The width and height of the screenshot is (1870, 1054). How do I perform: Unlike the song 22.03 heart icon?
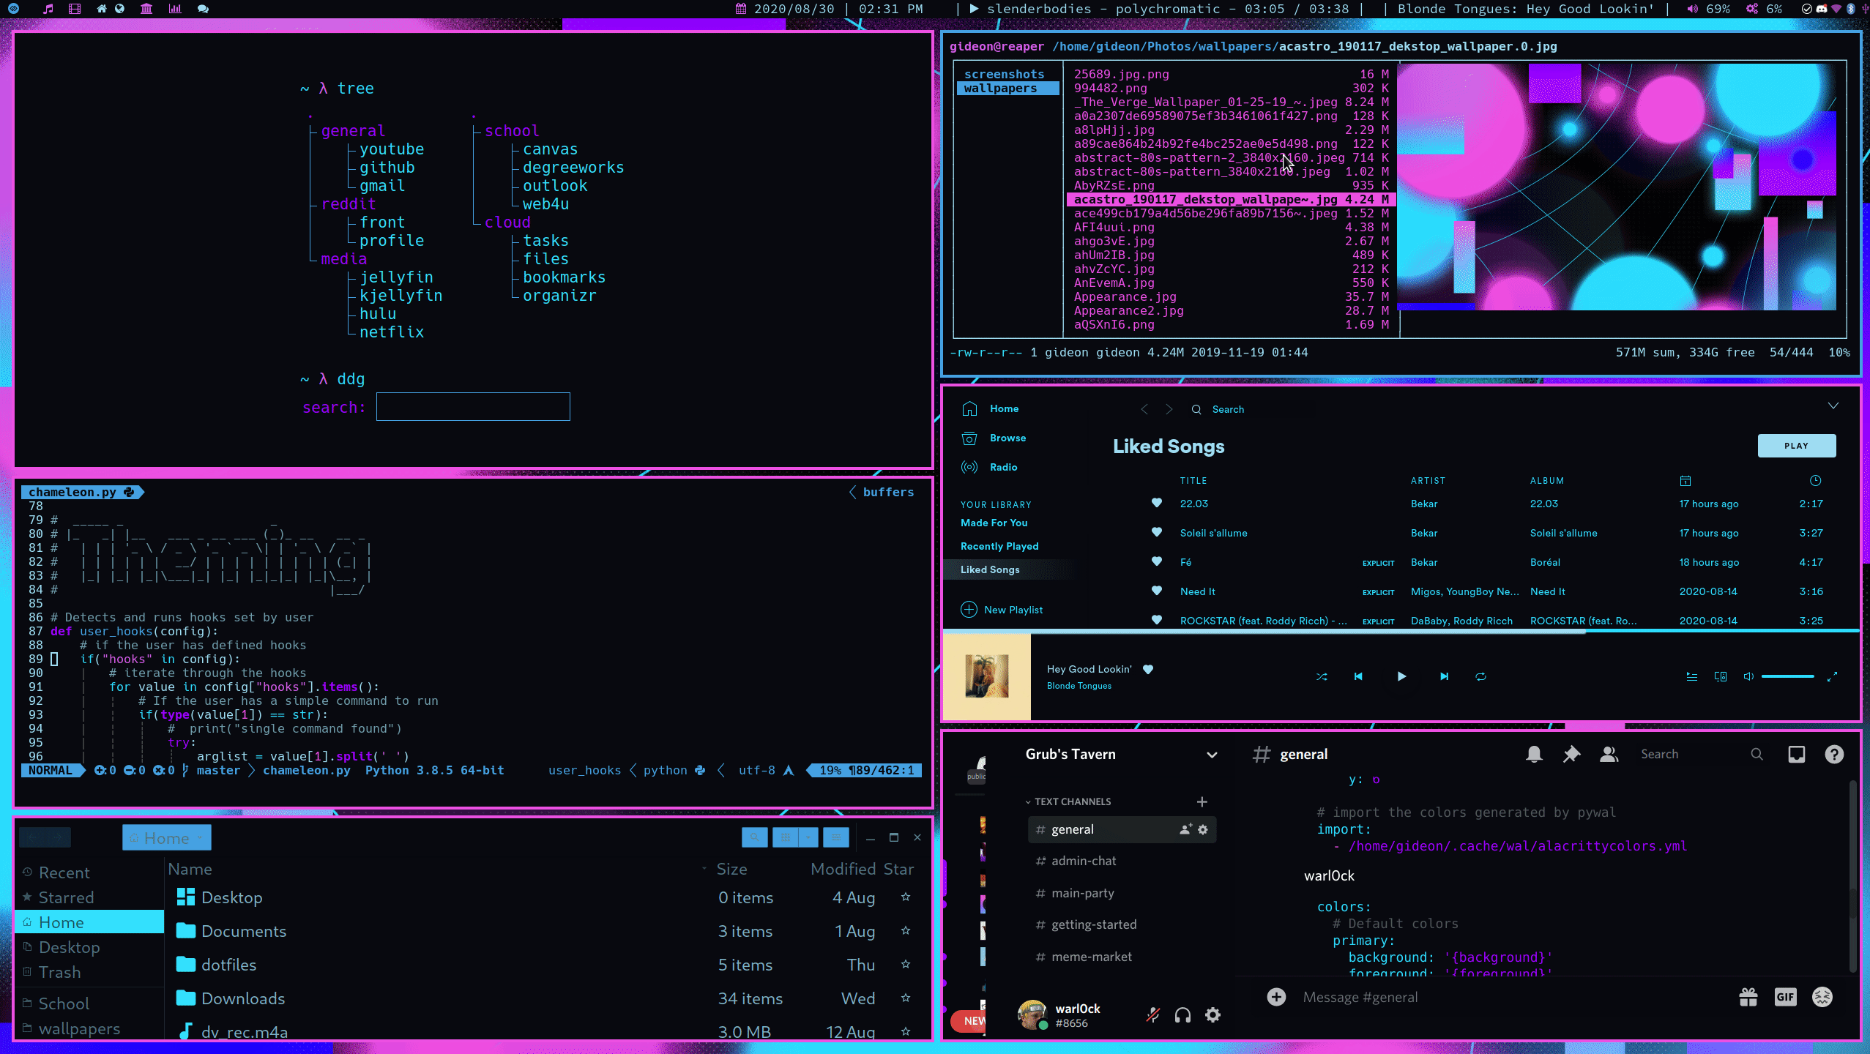pyautogui.click(x=1157, y=503)
